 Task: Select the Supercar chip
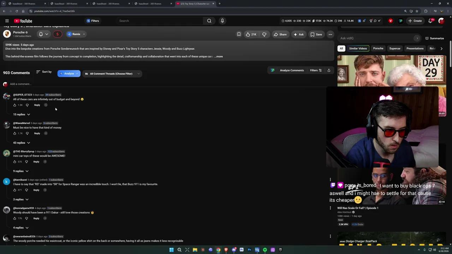tap(395, 48)
